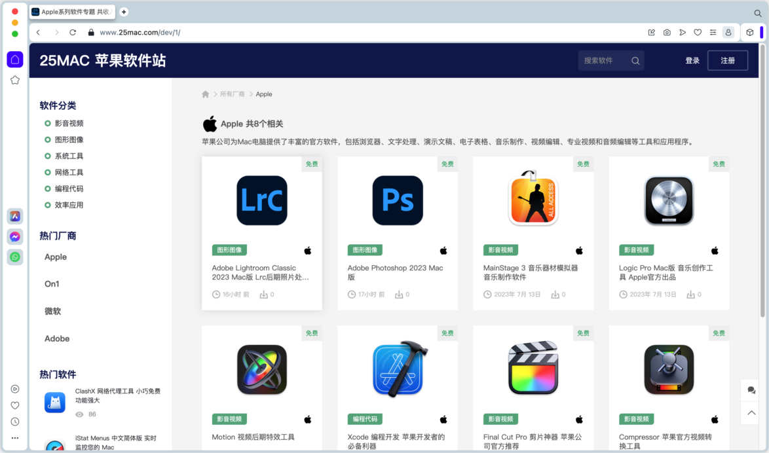This screenshot has height=453, width=769.
Task: Open the Compressor app thumbnail
Action: click(669, 370)
